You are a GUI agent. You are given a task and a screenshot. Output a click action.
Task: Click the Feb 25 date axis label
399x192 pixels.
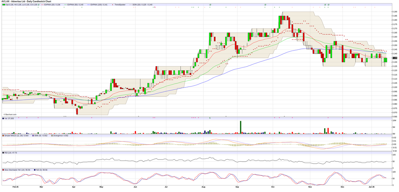tap(16, 186)
